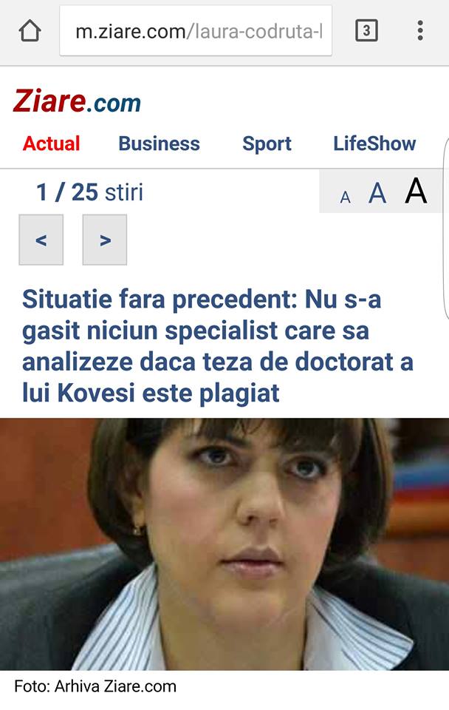Tap the browser home icon
Screen dimensions: 449x710
[30, 31]
